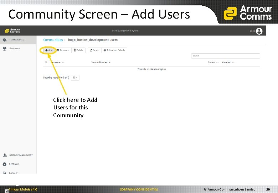Click the Settings gear icon
Viewport: 278px width, 193px height.
coord(5,164)
